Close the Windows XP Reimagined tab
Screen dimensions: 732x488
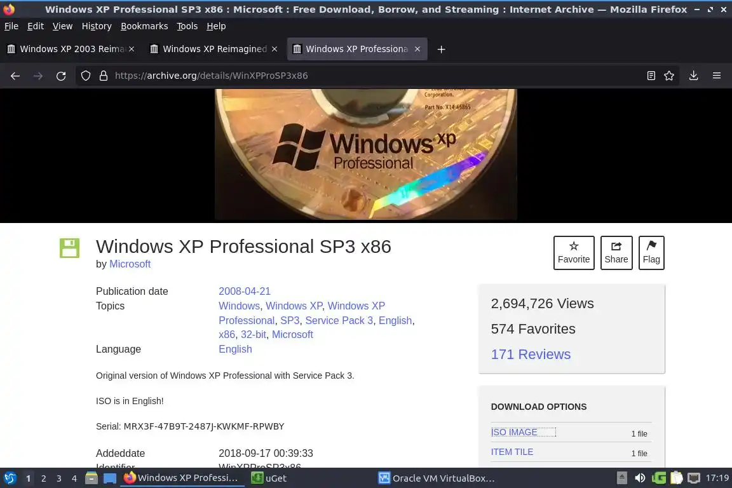coord(274,49)
